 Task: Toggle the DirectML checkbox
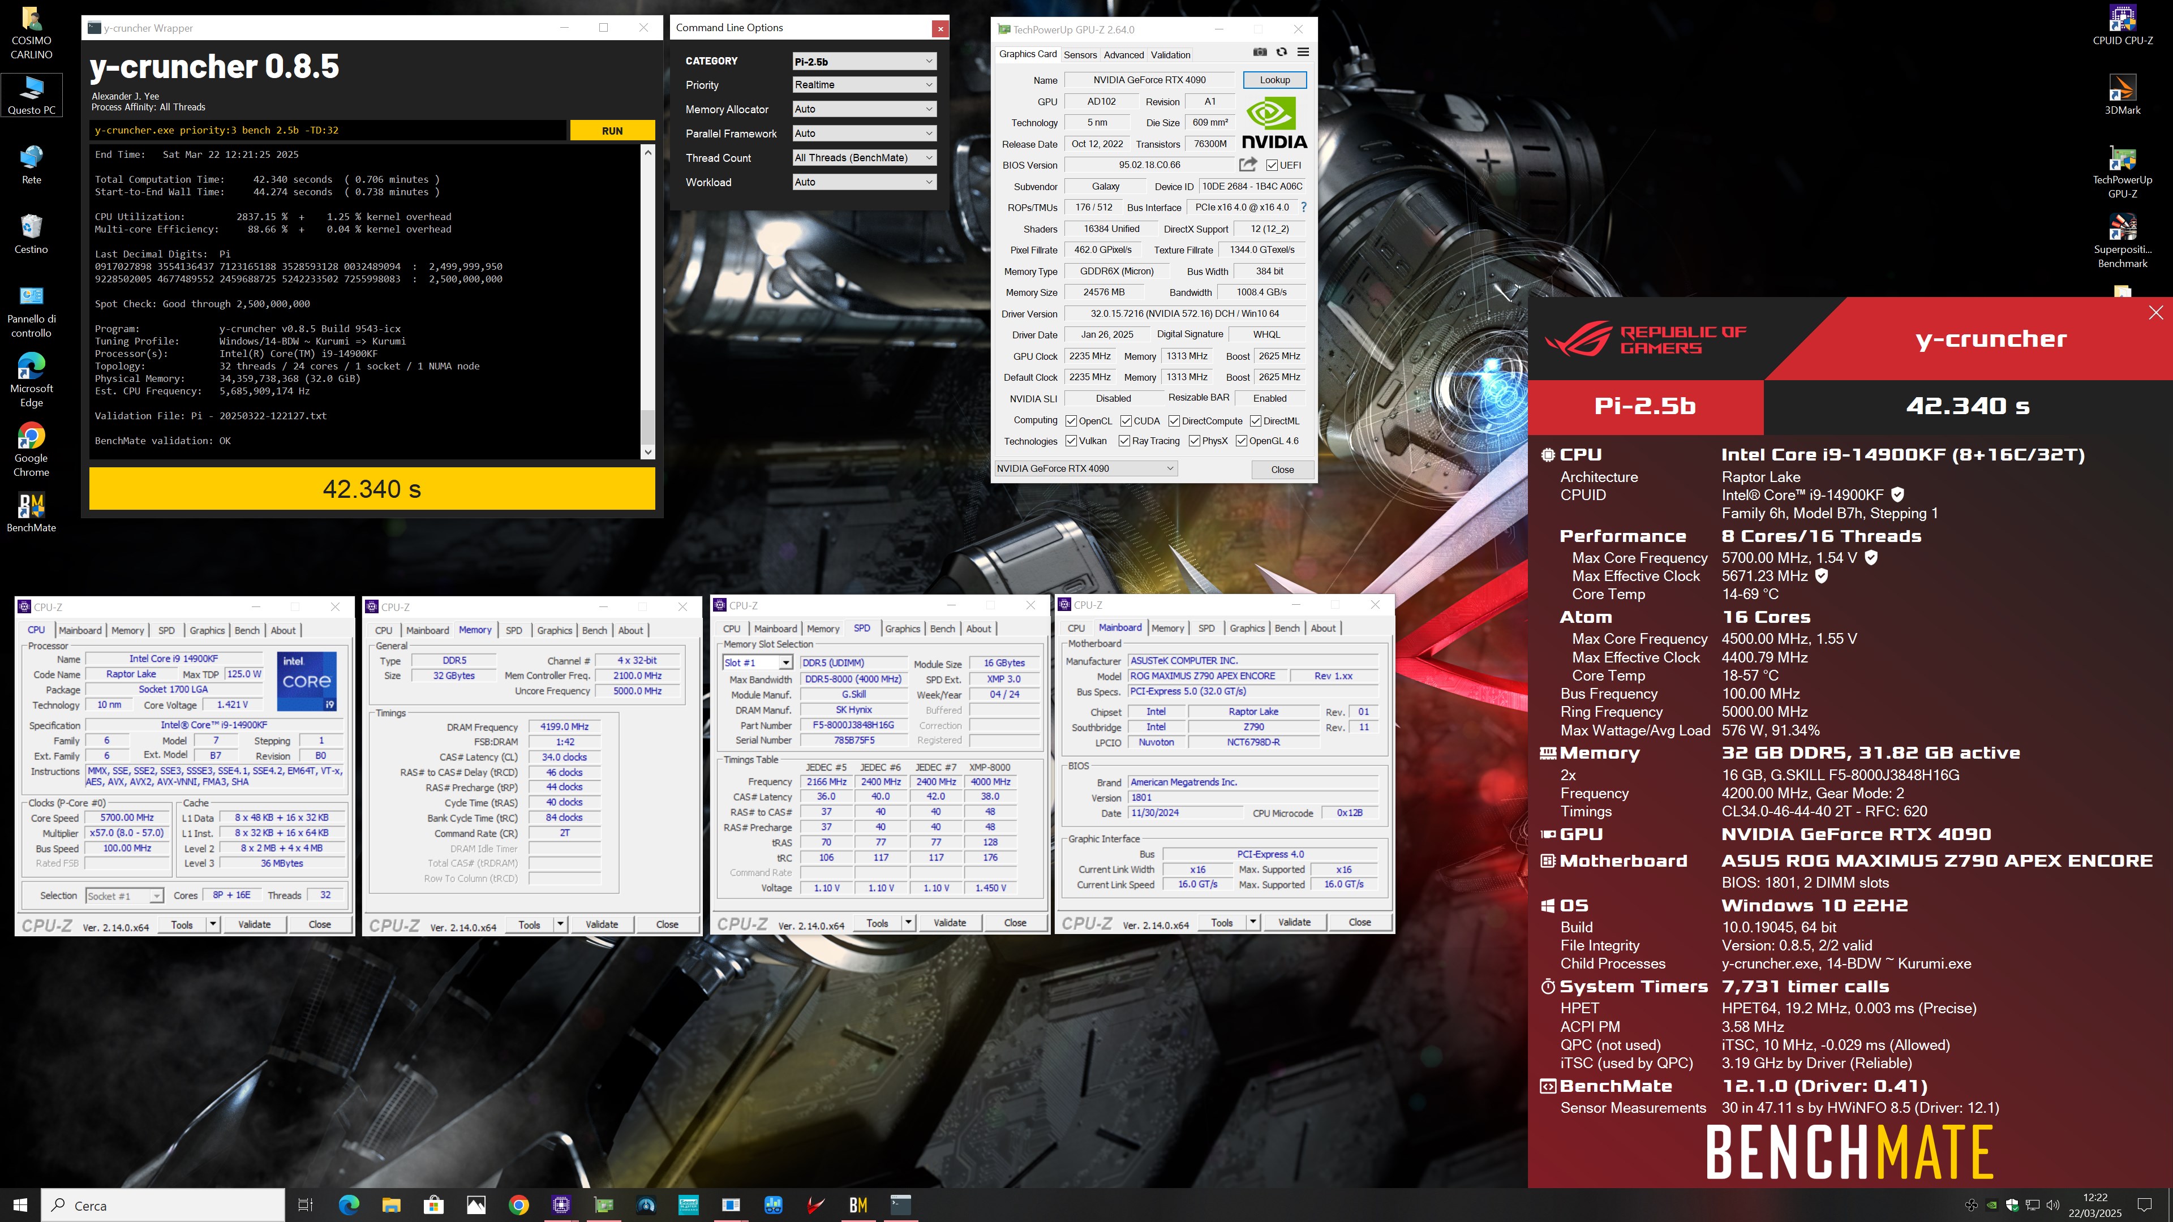pyautogui.click(x=1256, y=421)
